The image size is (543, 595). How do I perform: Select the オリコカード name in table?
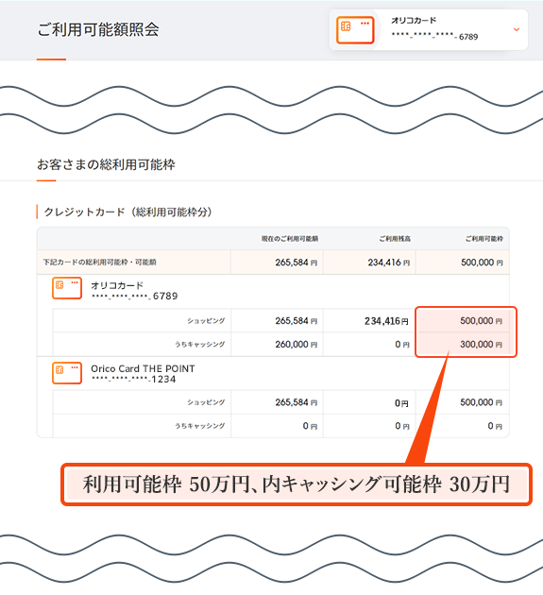tap(117, 285)
